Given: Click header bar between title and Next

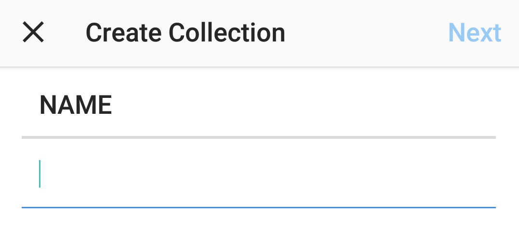Looking at the screenshot, I should pyautogui.click(x=367, y=32).
